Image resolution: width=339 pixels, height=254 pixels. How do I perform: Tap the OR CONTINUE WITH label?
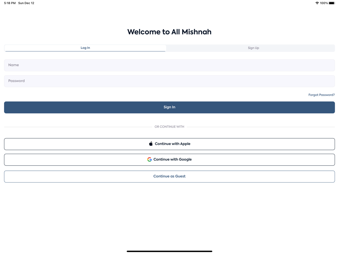(x=169, y=127)
